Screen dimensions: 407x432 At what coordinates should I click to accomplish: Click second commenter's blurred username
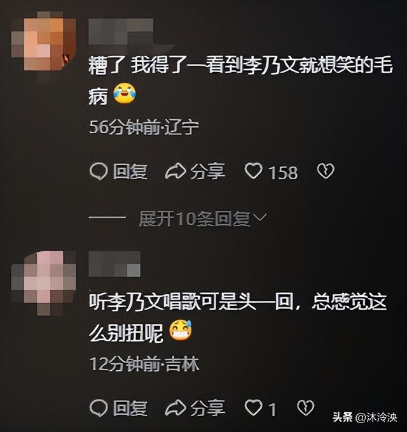click(x=114, y=264)
